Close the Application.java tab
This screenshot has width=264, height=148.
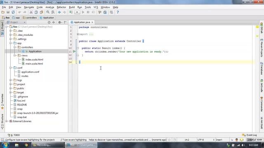click(x=92, y=22)
